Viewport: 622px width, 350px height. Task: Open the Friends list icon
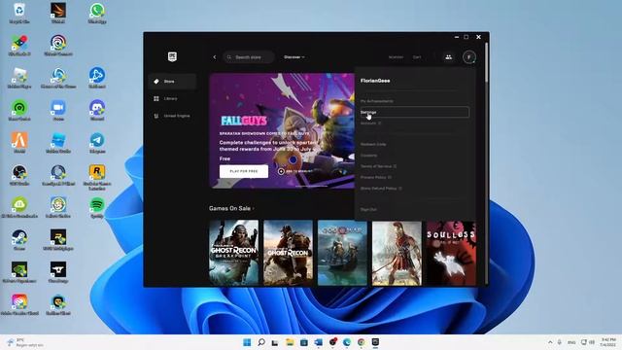(x=449, y=57)
